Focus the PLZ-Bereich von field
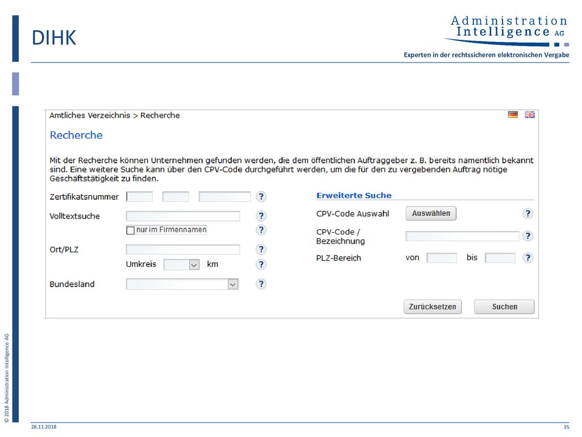Image resolution: width=582 pixels, height=437 pixels. tap(442, 258)
